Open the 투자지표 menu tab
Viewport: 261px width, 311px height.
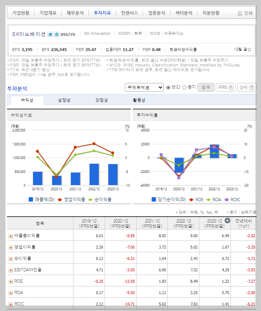(102, 13)
